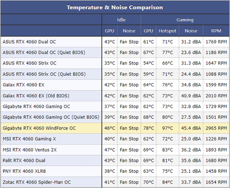The height and width of the screenshot is (188, 230).
Task: Click the '36.2 dBA' noise cell
Action: (191, 150)
